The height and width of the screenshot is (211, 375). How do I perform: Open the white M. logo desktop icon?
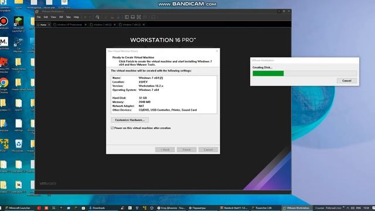(x=4, y=43)
